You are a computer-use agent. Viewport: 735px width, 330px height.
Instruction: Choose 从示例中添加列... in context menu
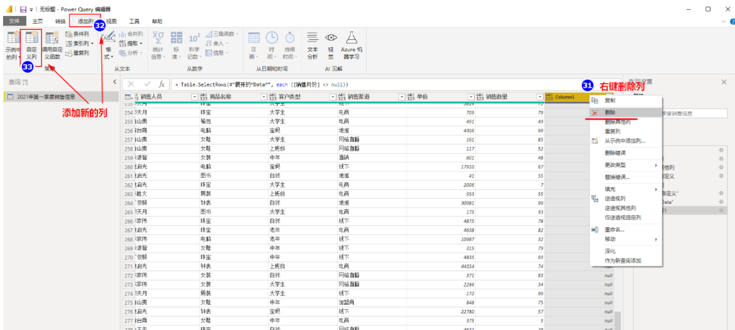click(x=625, y=141)
